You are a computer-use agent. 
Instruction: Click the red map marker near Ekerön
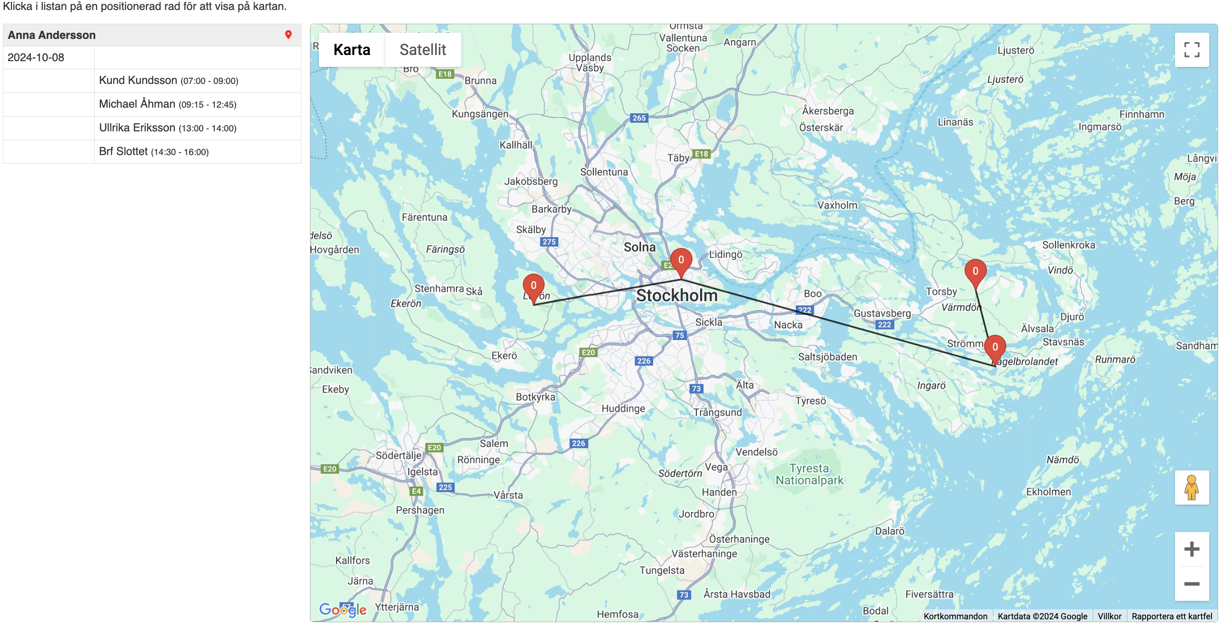[x=534, y=289]
